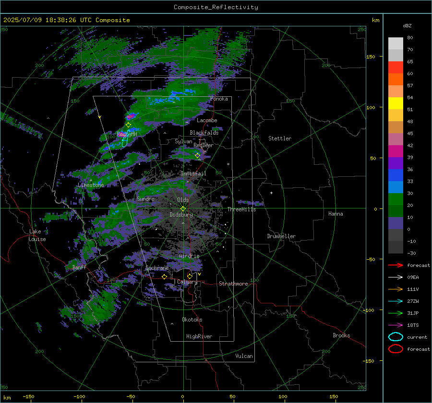Click the 100 tick on bottom axis
The height and width of the screenshot is (403, 432).
point(283,397)
